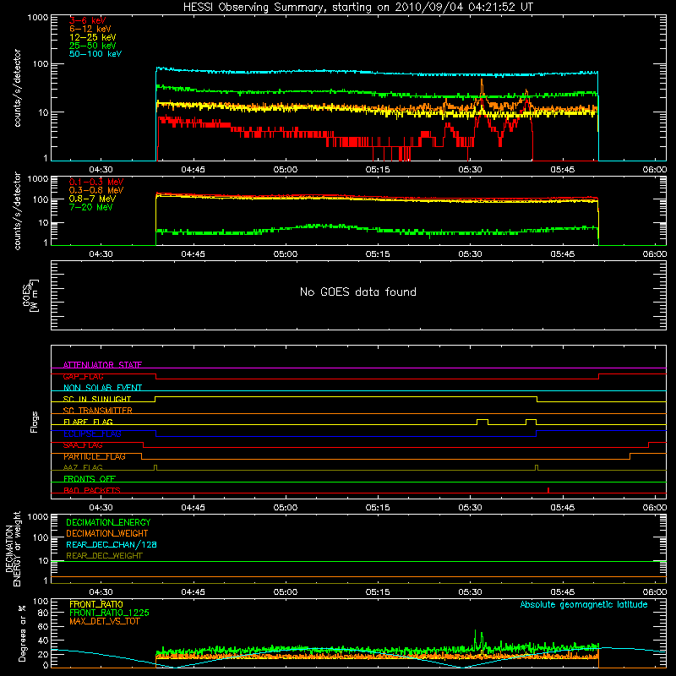Click the vertical 'Flags' axis title
This screenshot has height=676, width=676.
point(34,422)
